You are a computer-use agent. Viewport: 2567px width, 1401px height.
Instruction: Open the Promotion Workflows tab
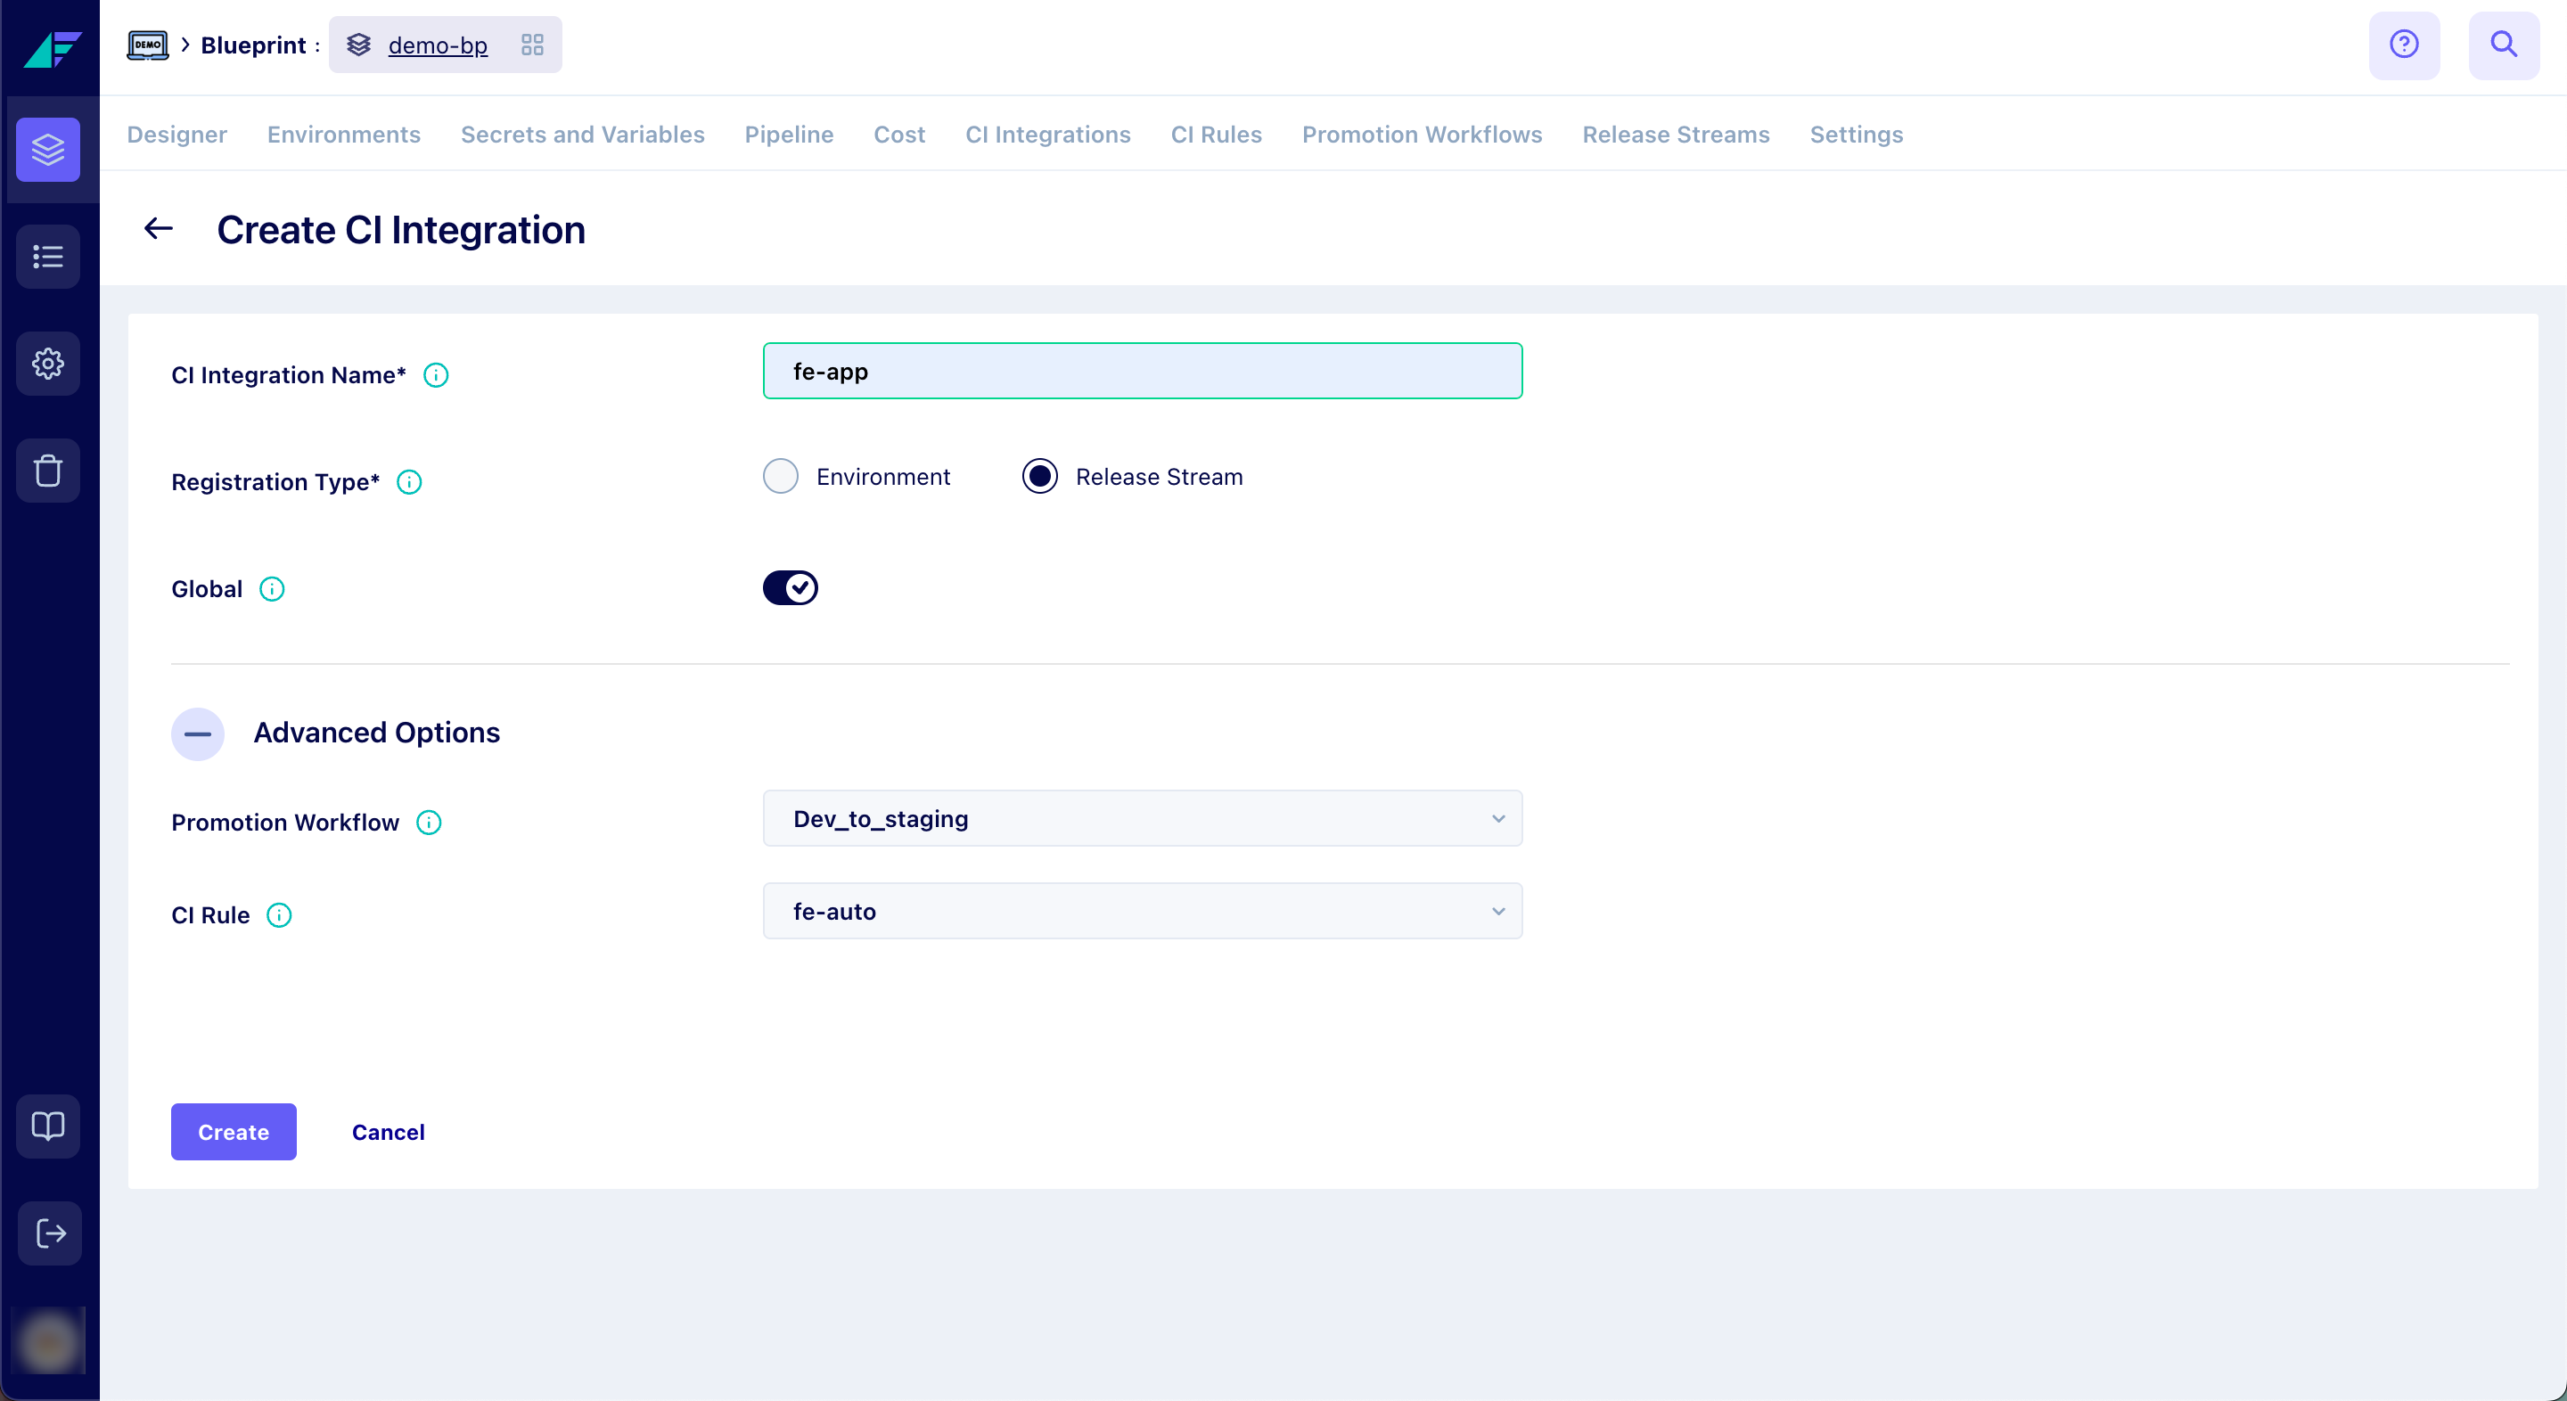tap(1421, 135)
